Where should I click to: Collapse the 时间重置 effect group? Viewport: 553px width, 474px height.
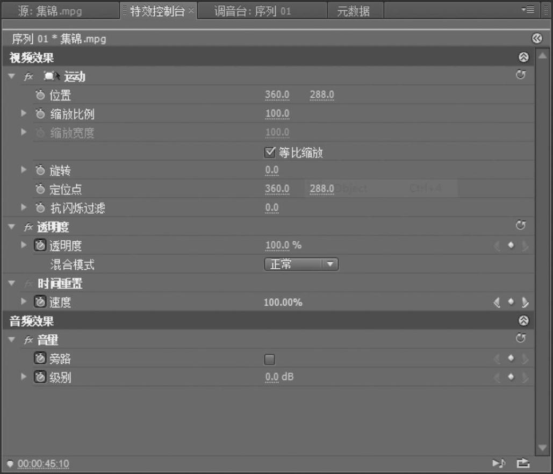[x=12, y=283]
